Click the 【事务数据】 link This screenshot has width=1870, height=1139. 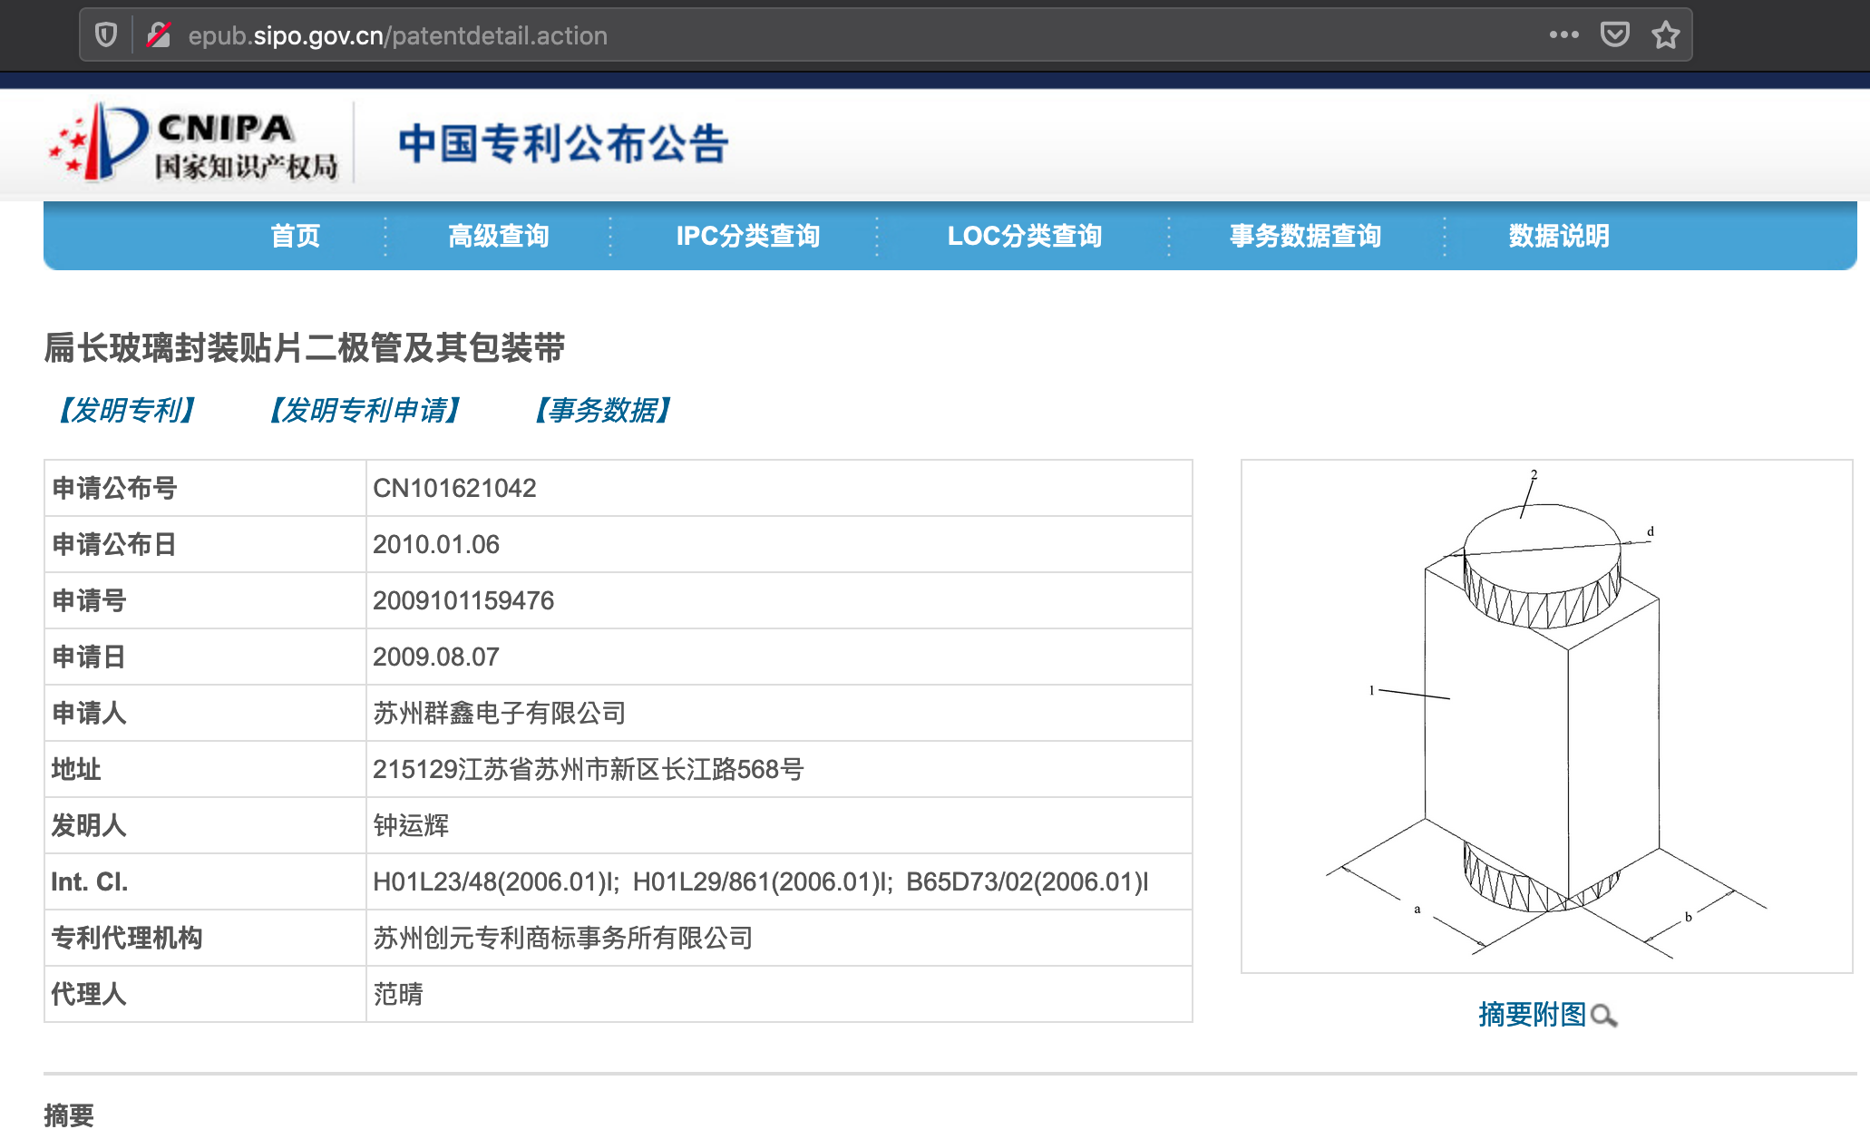coord(602,410)
